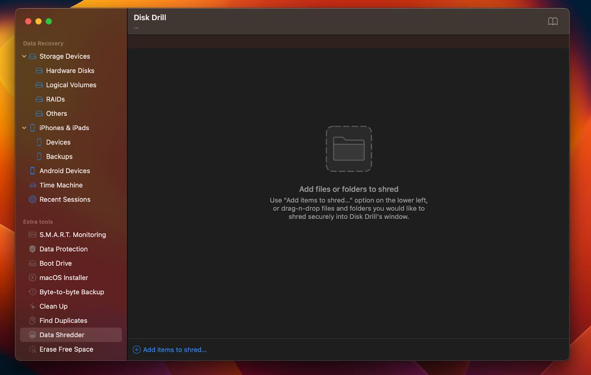Image resolution: width=591 pixels, height=375 pixels.
Task: Open Logical Volumes list
Action: [71, 85]
